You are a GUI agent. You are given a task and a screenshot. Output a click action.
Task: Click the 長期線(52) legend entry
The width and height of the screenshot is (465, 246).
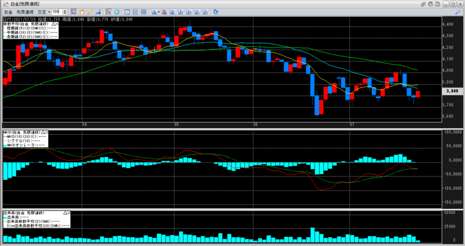[x=30, y=37]
